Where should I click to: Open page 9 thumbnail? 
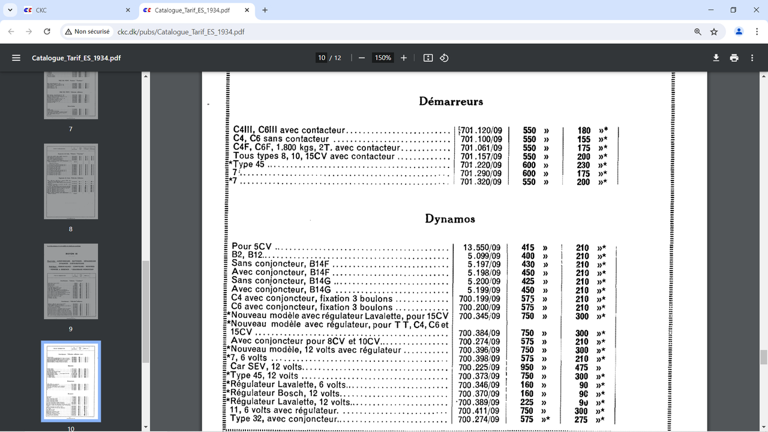(71, 281)
